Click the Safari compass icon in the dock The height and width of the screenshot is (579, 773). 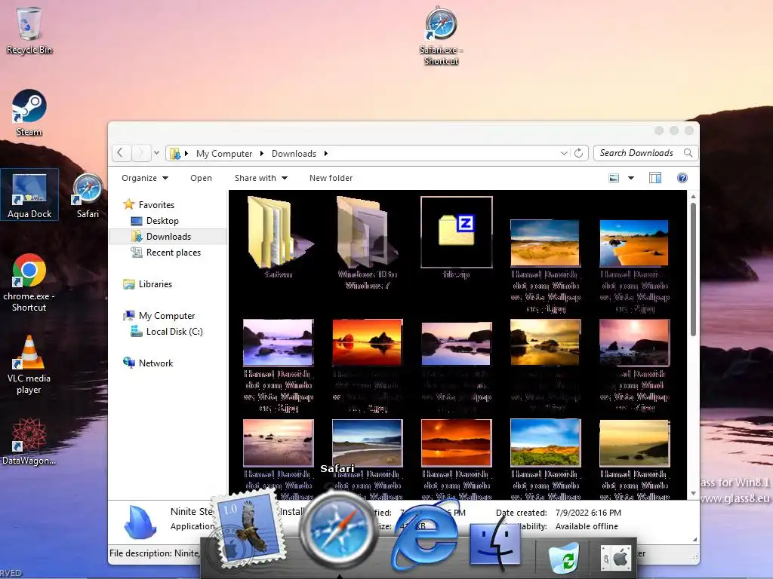pos(337,531)
